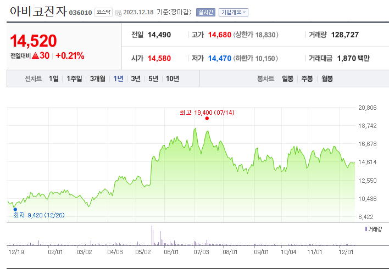Image resolution: width=389 pixels, height=269 pixels.
Task: Click the 최고 19,400 (07/14) label
Action: point(207,113)
